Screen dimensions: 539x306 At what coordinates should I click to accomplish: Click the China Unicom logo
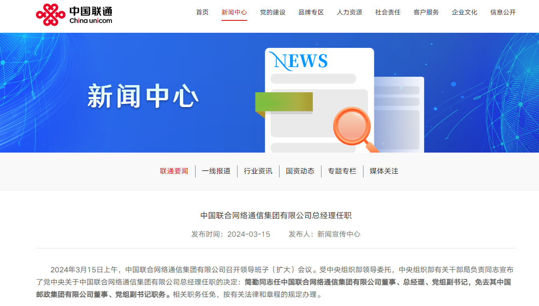pyautogui.click(x=74, y=15)
